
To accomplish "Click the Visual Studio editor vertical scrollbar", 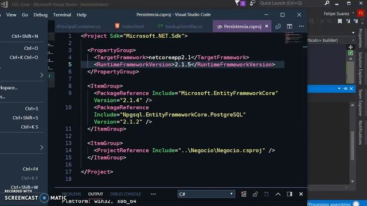I will 350,70.
